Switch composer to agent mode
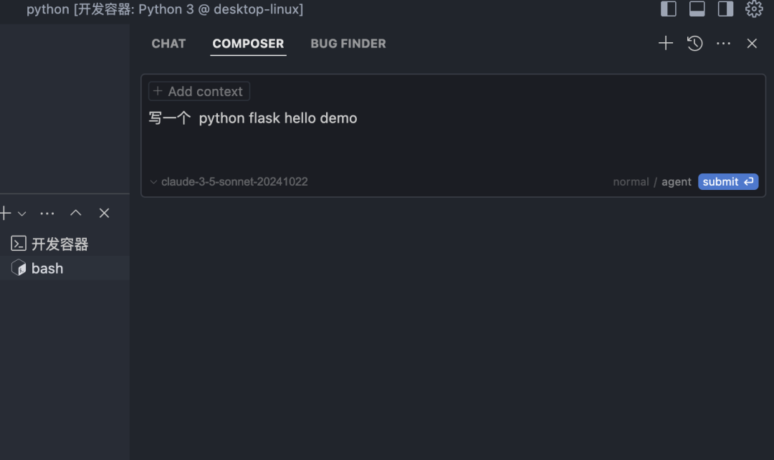774x460 pixels. [x=677, y=182]
